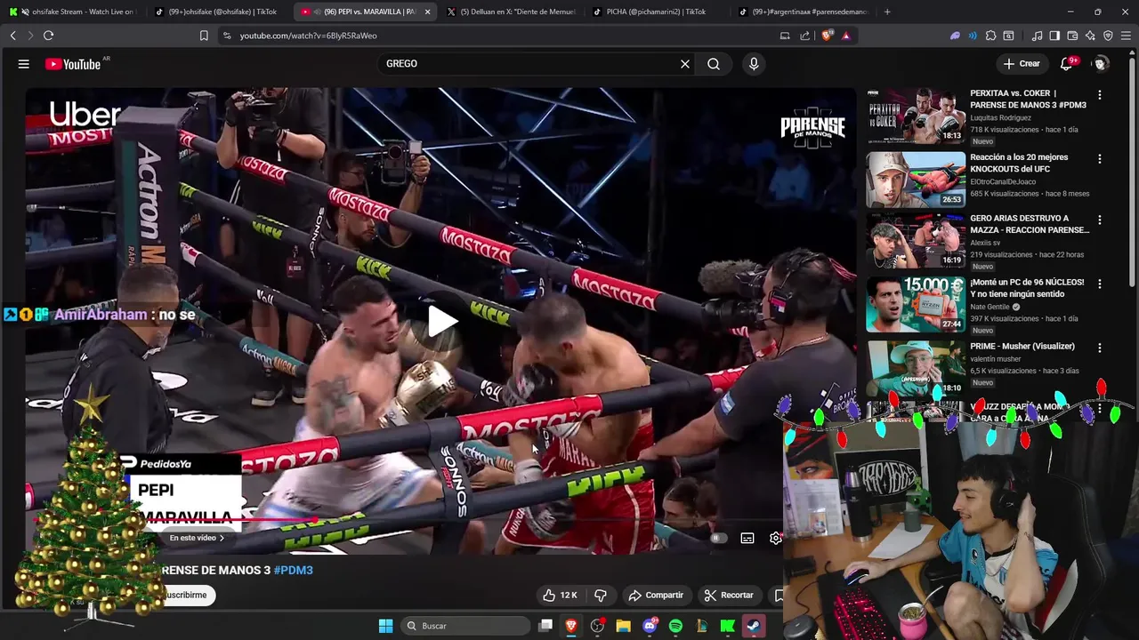Switch to ohsifake TikTok tab
Image resolution: width=1139 pixels, height=640 pixels.
(x=217, y=12)
